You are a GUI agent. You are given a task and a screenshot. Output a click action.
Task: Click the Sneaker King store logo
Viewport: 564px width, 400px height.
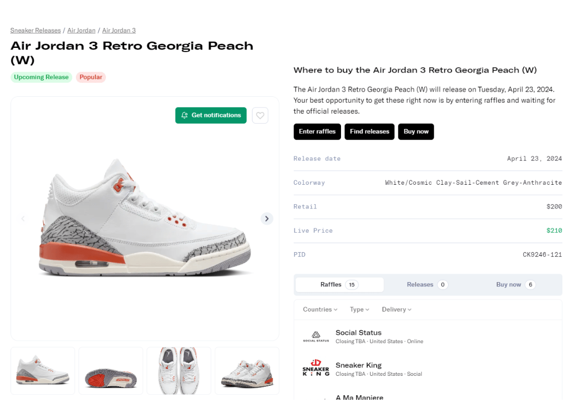click(x=316, y=368)
